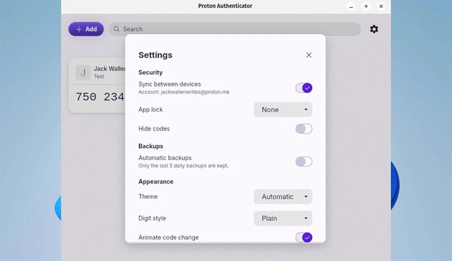452x261 pixels.
Task: Maximize the Proton Authenticator window with plus
Action: click(366, 6)
